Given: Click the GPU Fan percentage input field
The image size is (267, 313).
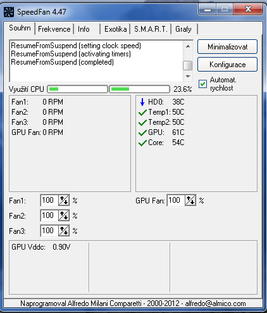Looking at the screenshot, I should [176, 200].
